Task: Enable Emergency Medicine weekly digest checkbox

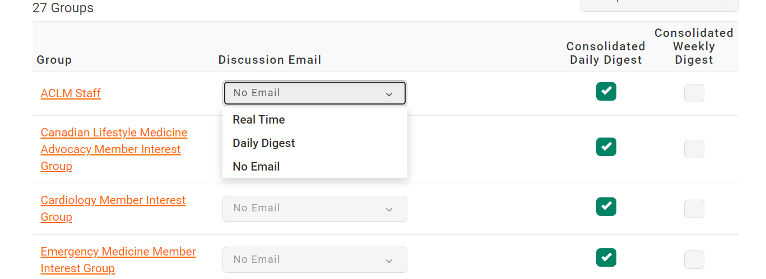Action: point(694,259)
